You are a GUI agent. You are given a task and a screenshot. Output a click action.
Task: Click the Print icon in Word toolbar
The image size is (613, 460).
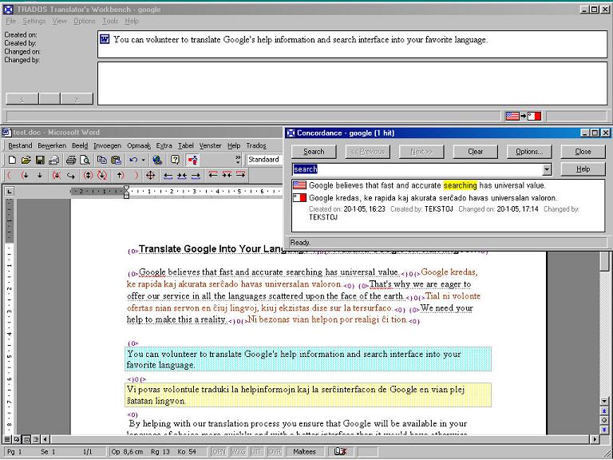[x=72, y=160]
